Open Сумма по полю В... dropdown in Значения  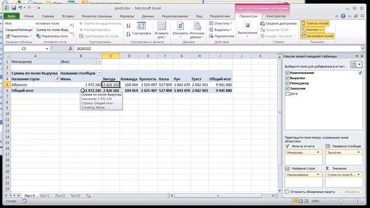(x=358, y=174)
